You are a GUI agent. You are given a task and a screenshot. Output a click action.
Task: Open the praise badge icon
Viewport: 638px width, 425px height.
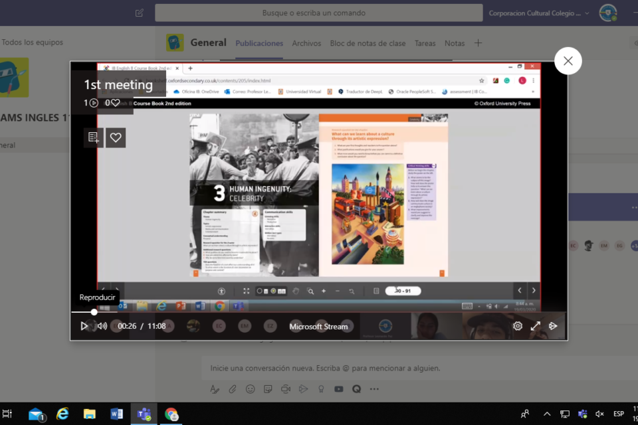(321, 389)
